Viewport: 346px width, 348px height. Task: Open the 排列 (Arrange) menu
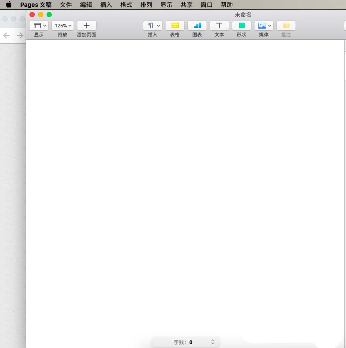[146, 5]
